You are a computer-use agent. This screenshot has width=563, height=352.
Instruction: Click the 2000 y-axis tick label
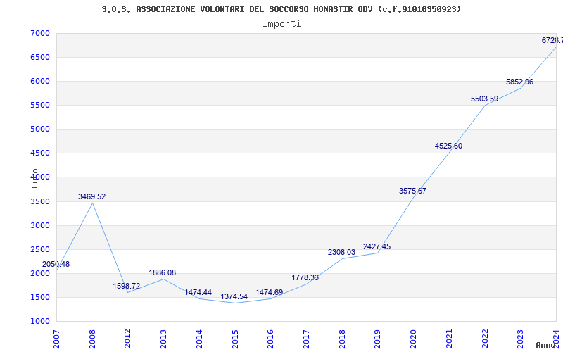click(40, 273)
